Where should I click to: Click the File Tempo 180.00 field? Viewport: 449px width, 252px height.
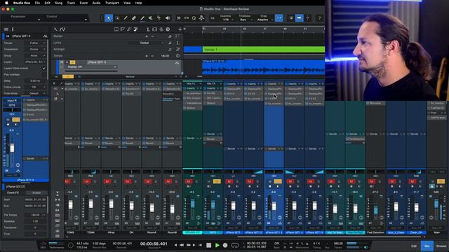click(35, 215)
